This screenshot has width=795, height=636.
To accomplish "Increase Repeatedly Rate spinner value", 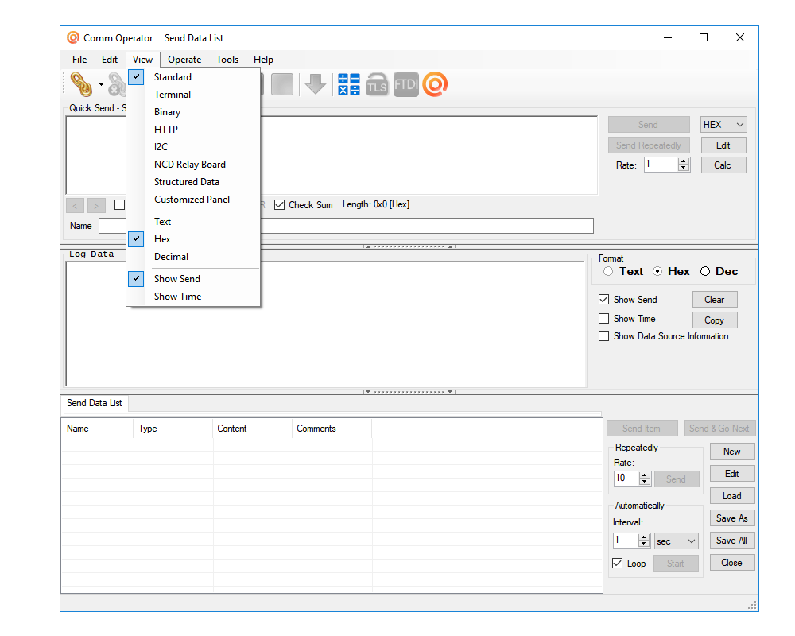I will click(x=645, y=475).
